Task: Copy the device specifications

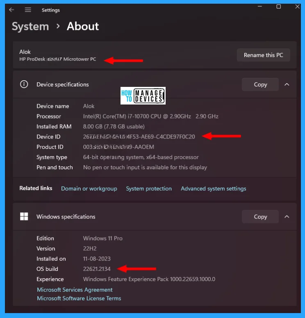Action: coord(260,84)
